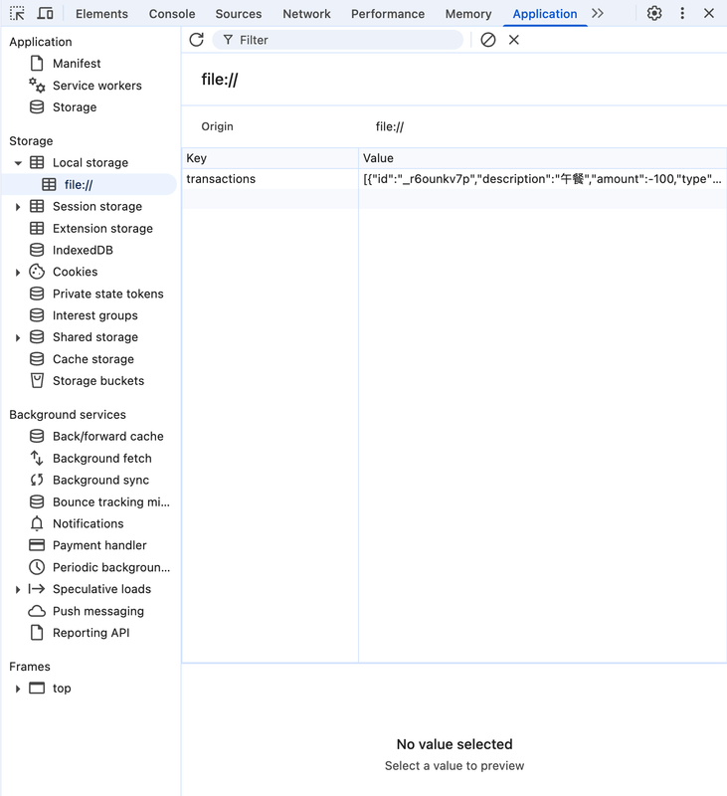Open Cache storage
This screenshot has height=796, width=727.
[93, 359]
